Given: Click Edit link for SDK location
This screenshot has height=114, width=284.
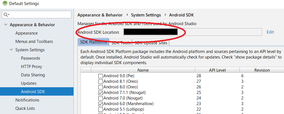Looking at the screenshot, I should tap(270, 32).
